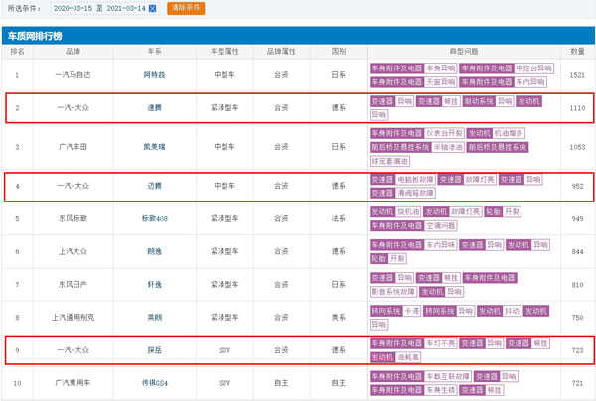
Task: Open the 轩逸 car series link
Action: click(x=154, y=285)
